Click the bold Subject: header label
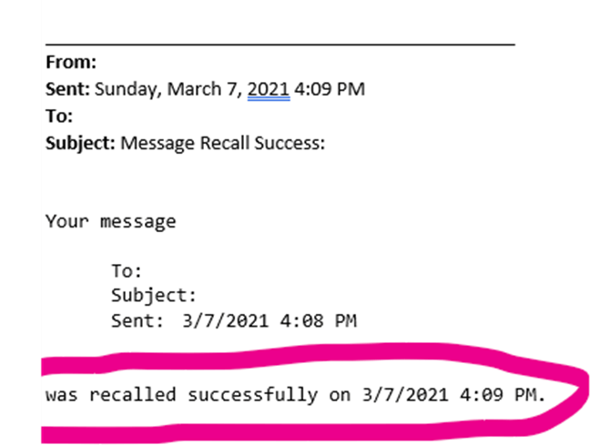Screen dimensions: 599x445 [81, 144]
